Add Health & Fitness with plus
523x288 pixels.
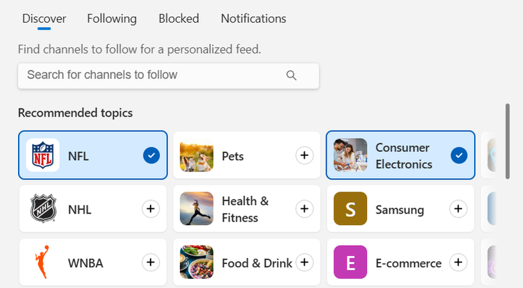[x=305, y=209]
